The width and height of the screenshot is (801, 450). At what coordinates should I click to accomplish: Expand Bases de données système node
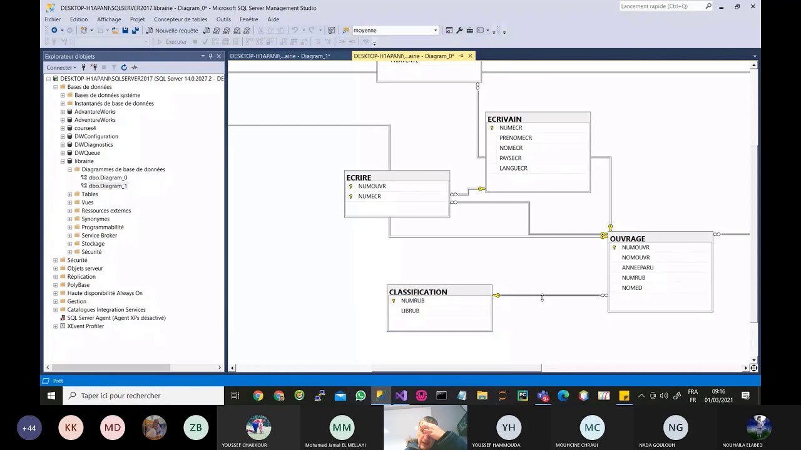(63, 95)
